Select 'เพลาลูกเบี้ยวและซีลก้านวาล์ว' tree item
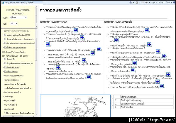 click(x=15, y=84)
